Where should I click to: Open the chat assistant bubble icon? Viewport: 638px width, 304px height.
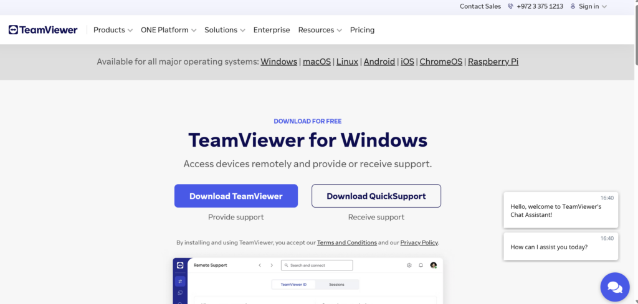(615, 287)
